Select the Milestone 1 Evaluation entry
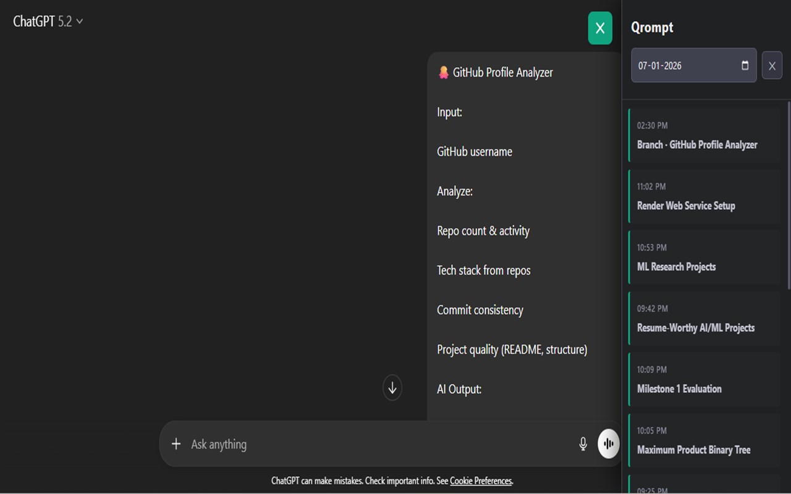 point(704,380)
